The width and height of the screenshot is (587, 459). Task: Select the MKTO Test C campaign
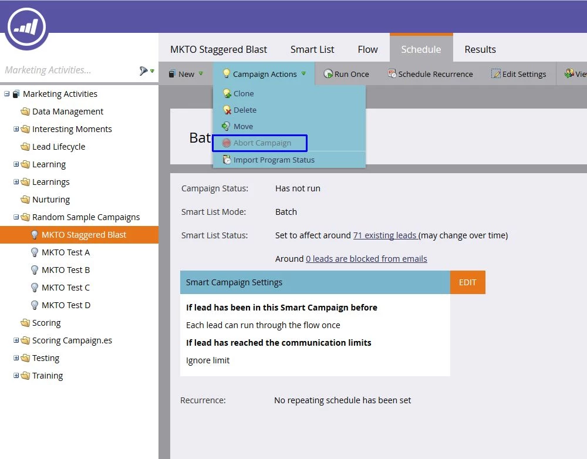[x=66, y=288]
